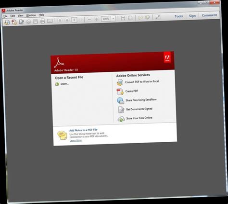Click the Fit Width scrolling icon
The height and width of the screenshot is (204, 228).
coord(123,18)
